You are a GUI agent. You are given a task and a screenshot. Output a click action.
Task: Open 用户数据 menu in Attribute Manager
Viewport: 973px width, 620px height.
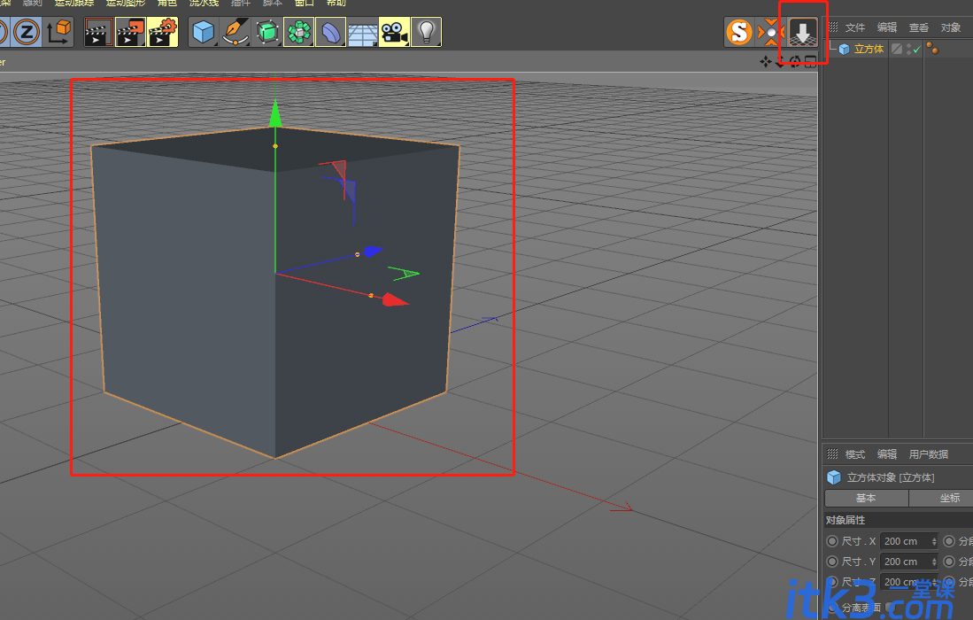tap(929, 454)
